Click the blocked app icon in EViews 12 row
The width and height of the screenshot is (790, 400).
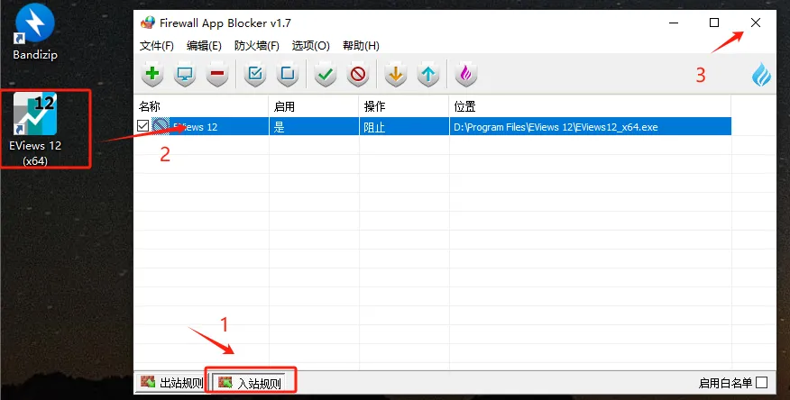[161, 126]
